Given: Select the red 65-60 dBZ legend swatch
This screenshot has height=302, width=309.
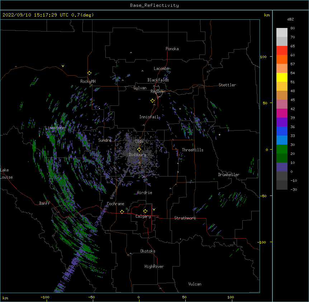Looking at the screenshot, I should (282, 50).
